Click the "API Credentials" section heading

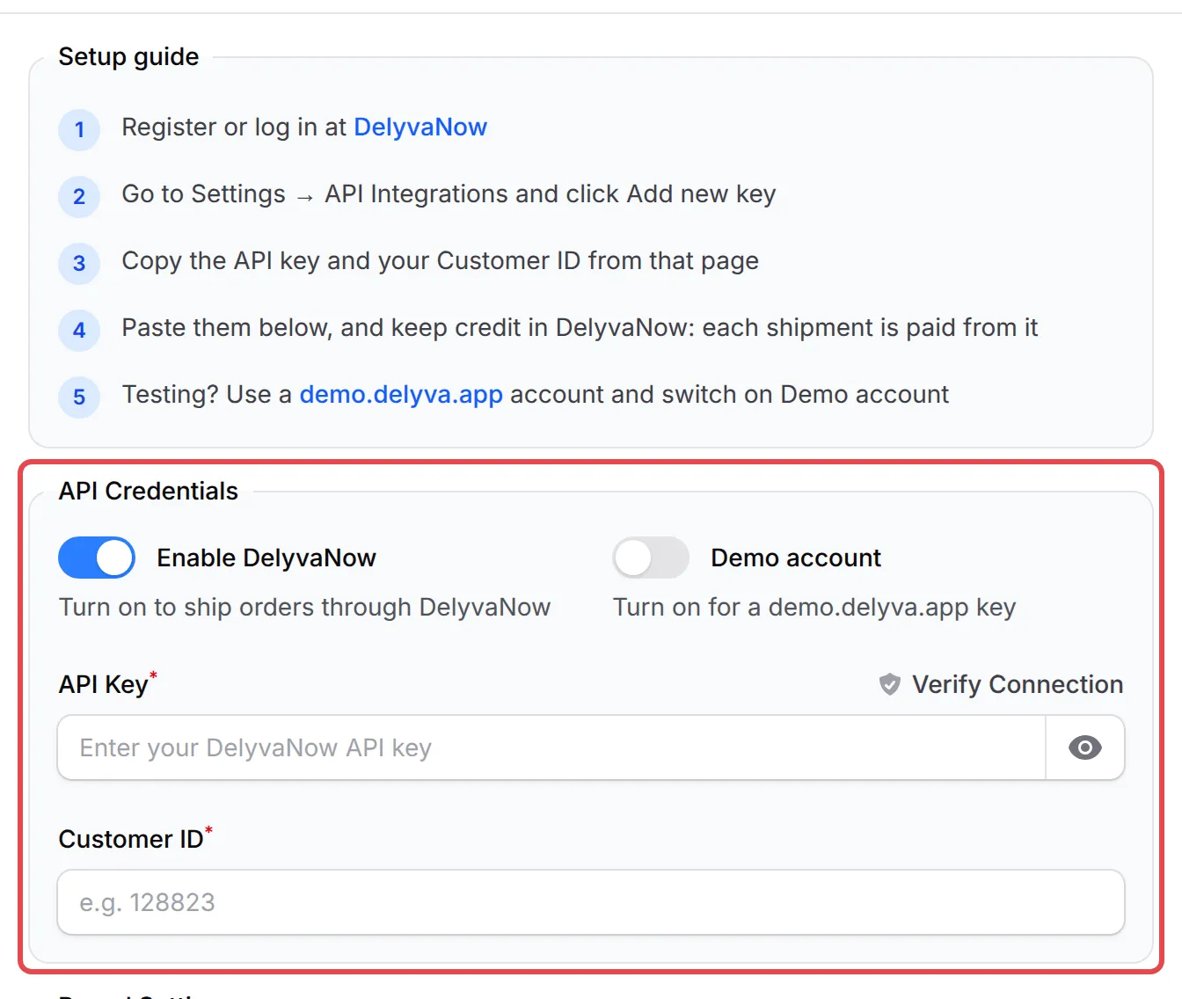[149, 491]
